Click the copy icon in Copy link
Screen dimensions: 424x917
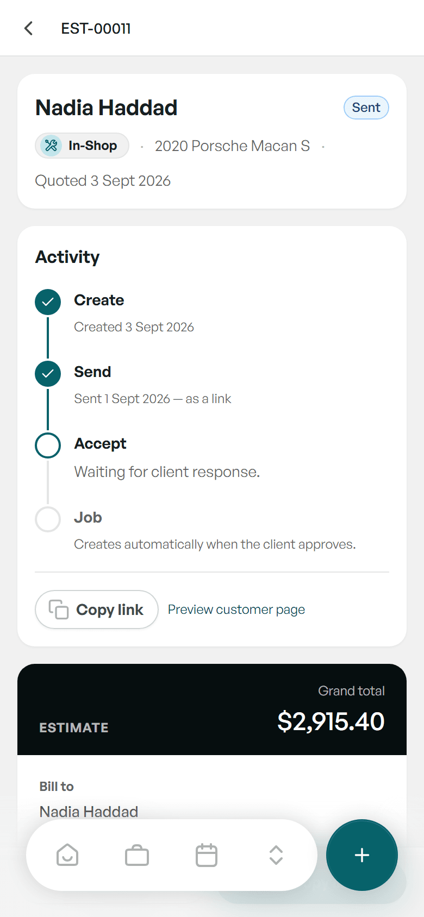59,610
